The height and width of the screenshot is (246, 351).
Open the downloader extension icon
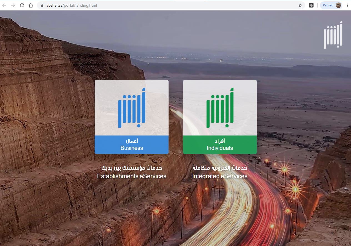click(311, 5)
